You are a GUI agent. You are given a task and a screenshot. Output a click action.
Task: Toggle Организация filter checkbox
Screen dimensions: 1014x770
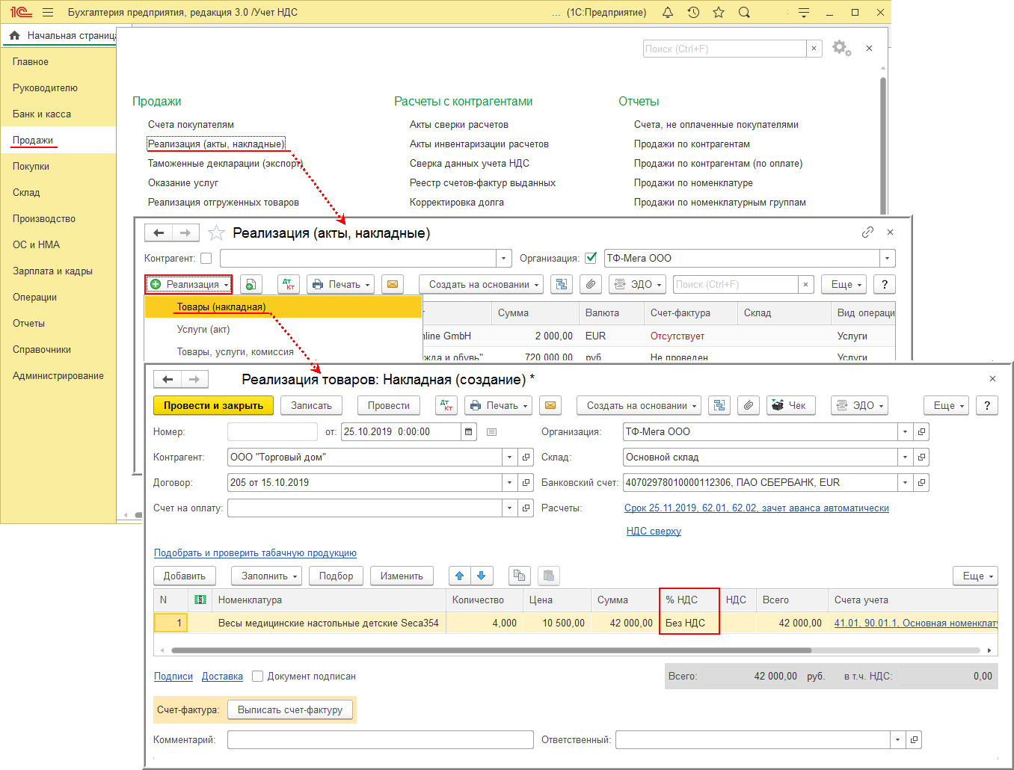591,258
